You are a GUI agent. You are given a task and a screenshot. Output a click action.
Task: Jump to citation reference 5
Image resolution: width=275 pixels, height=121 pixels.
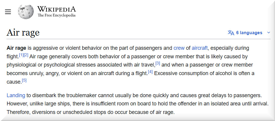pyautogui.click(x=24, y=80)
